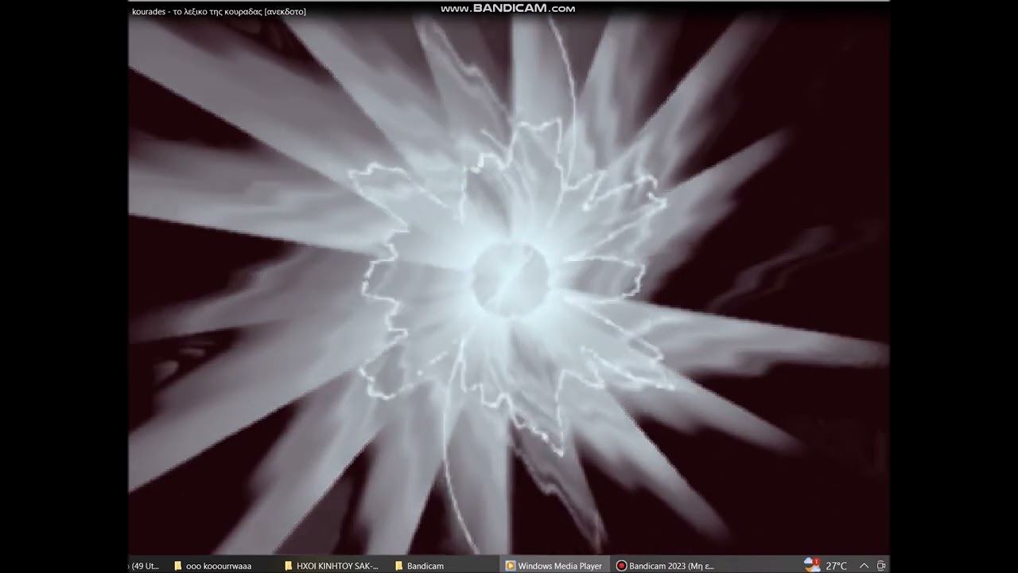Image resolution: width=1018 pixels, height=573 pixels.
Task: Open the 'ooo kooourrwaaa' folder taskbar button
Action: 221,566
